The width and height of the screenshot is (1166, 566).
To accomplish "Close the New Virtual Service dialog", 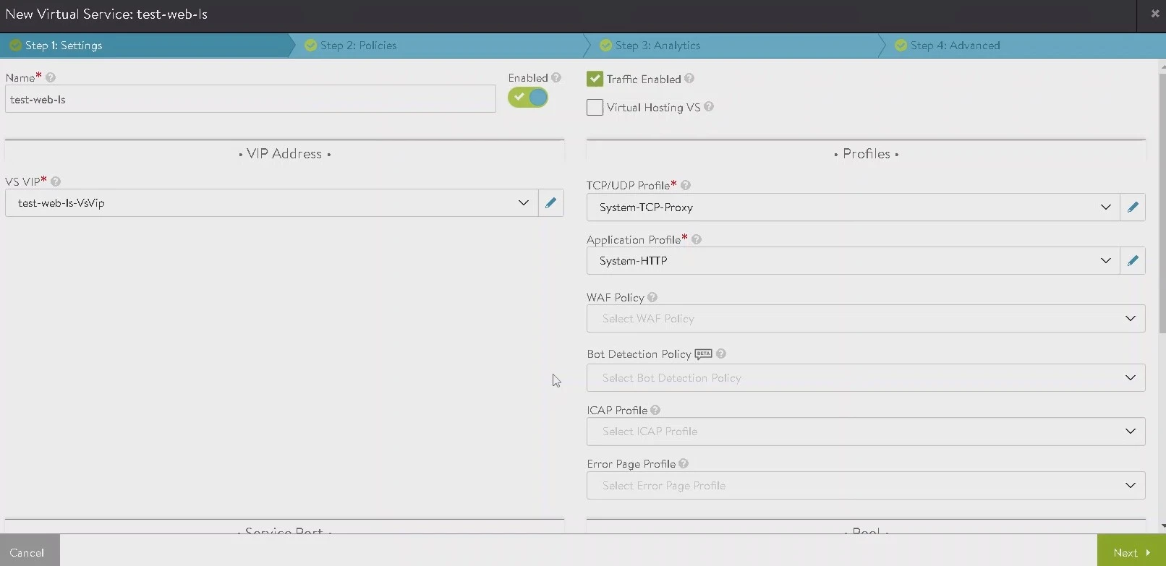I will coord(1154,14).
